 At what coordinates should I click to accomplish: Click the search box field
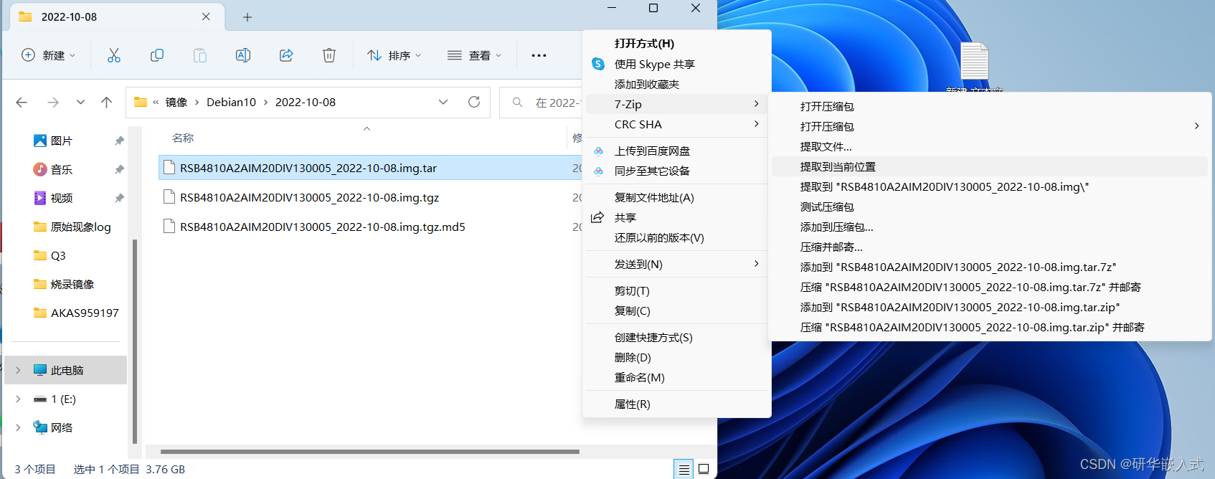[x=542, y=103]
